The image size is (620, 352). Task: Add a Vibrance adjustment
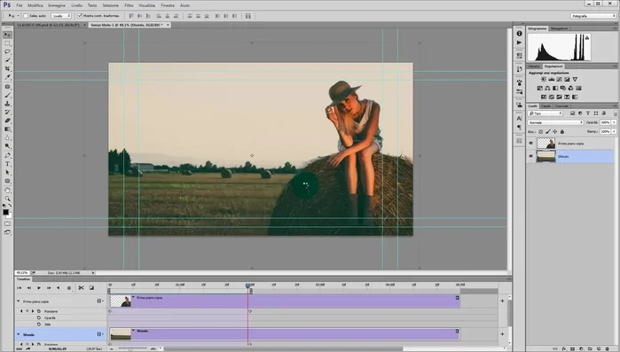click(575, 80)
